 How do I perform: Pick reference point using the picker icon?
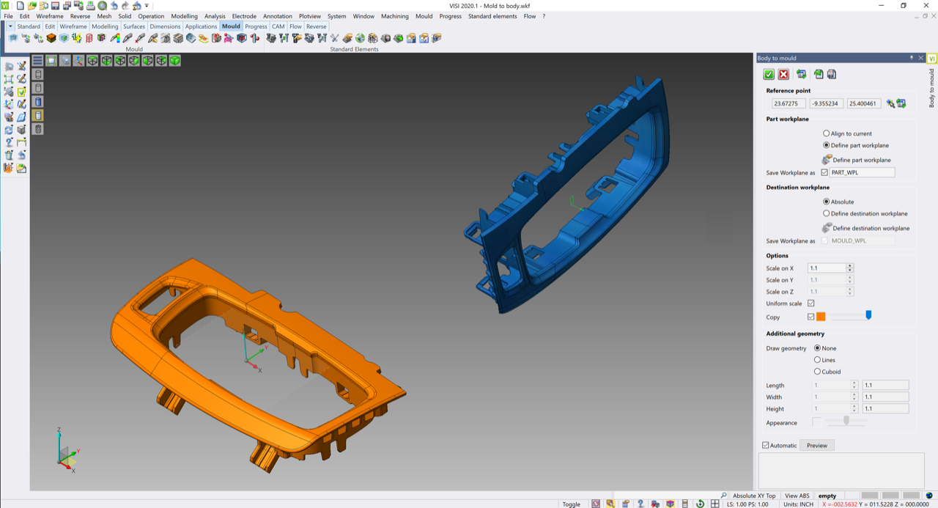(x=890, y=104)
